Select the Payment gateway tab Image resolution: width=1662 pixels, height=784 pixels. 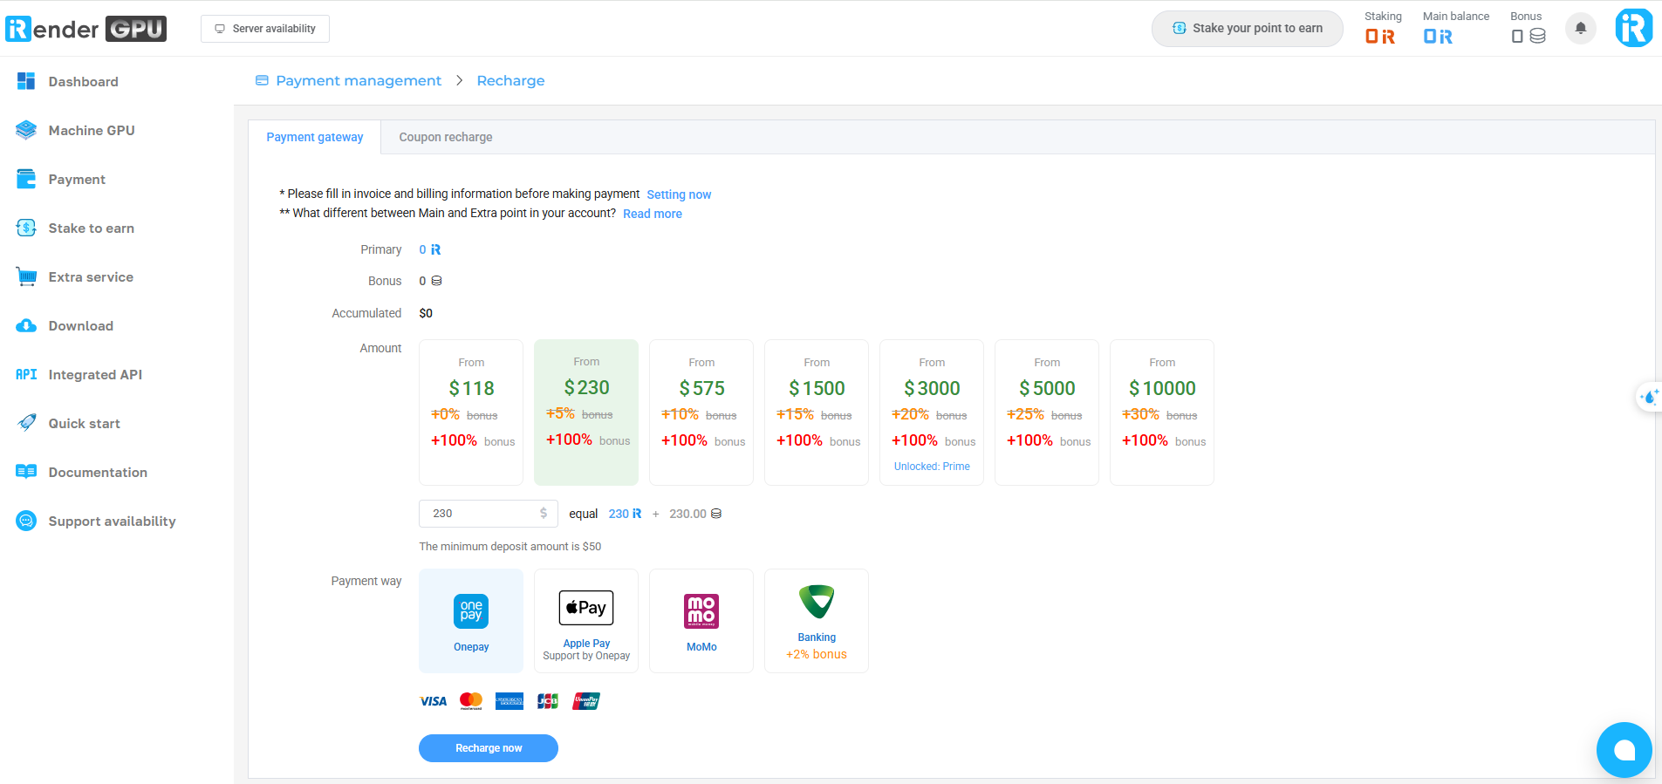315,138
